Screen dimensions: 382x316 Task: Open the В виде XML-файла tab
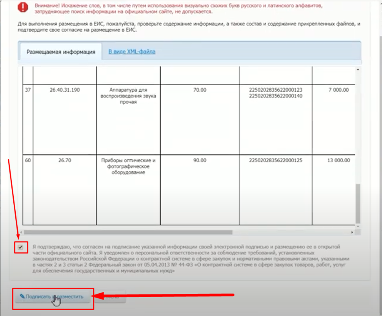(132, 51)
